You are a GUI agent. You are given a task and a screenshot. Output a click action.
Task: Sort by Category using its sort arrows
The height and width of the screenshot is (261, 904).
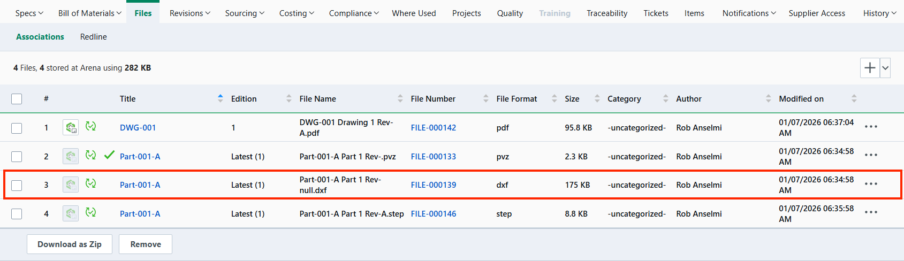click(x=666, y=98)
